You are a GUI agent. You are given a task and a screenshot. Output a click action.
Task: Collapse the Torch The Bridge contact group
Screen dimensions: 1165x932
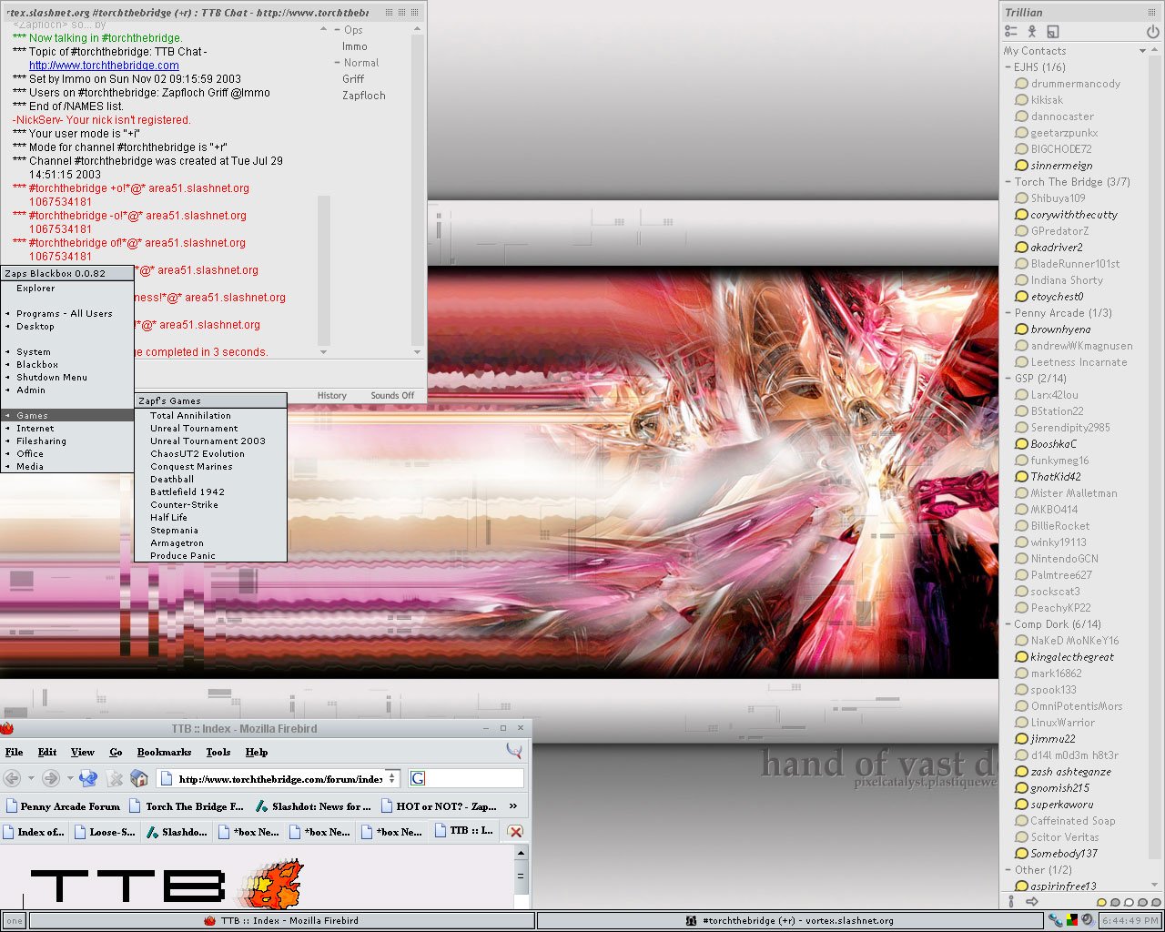[1008, 182]
